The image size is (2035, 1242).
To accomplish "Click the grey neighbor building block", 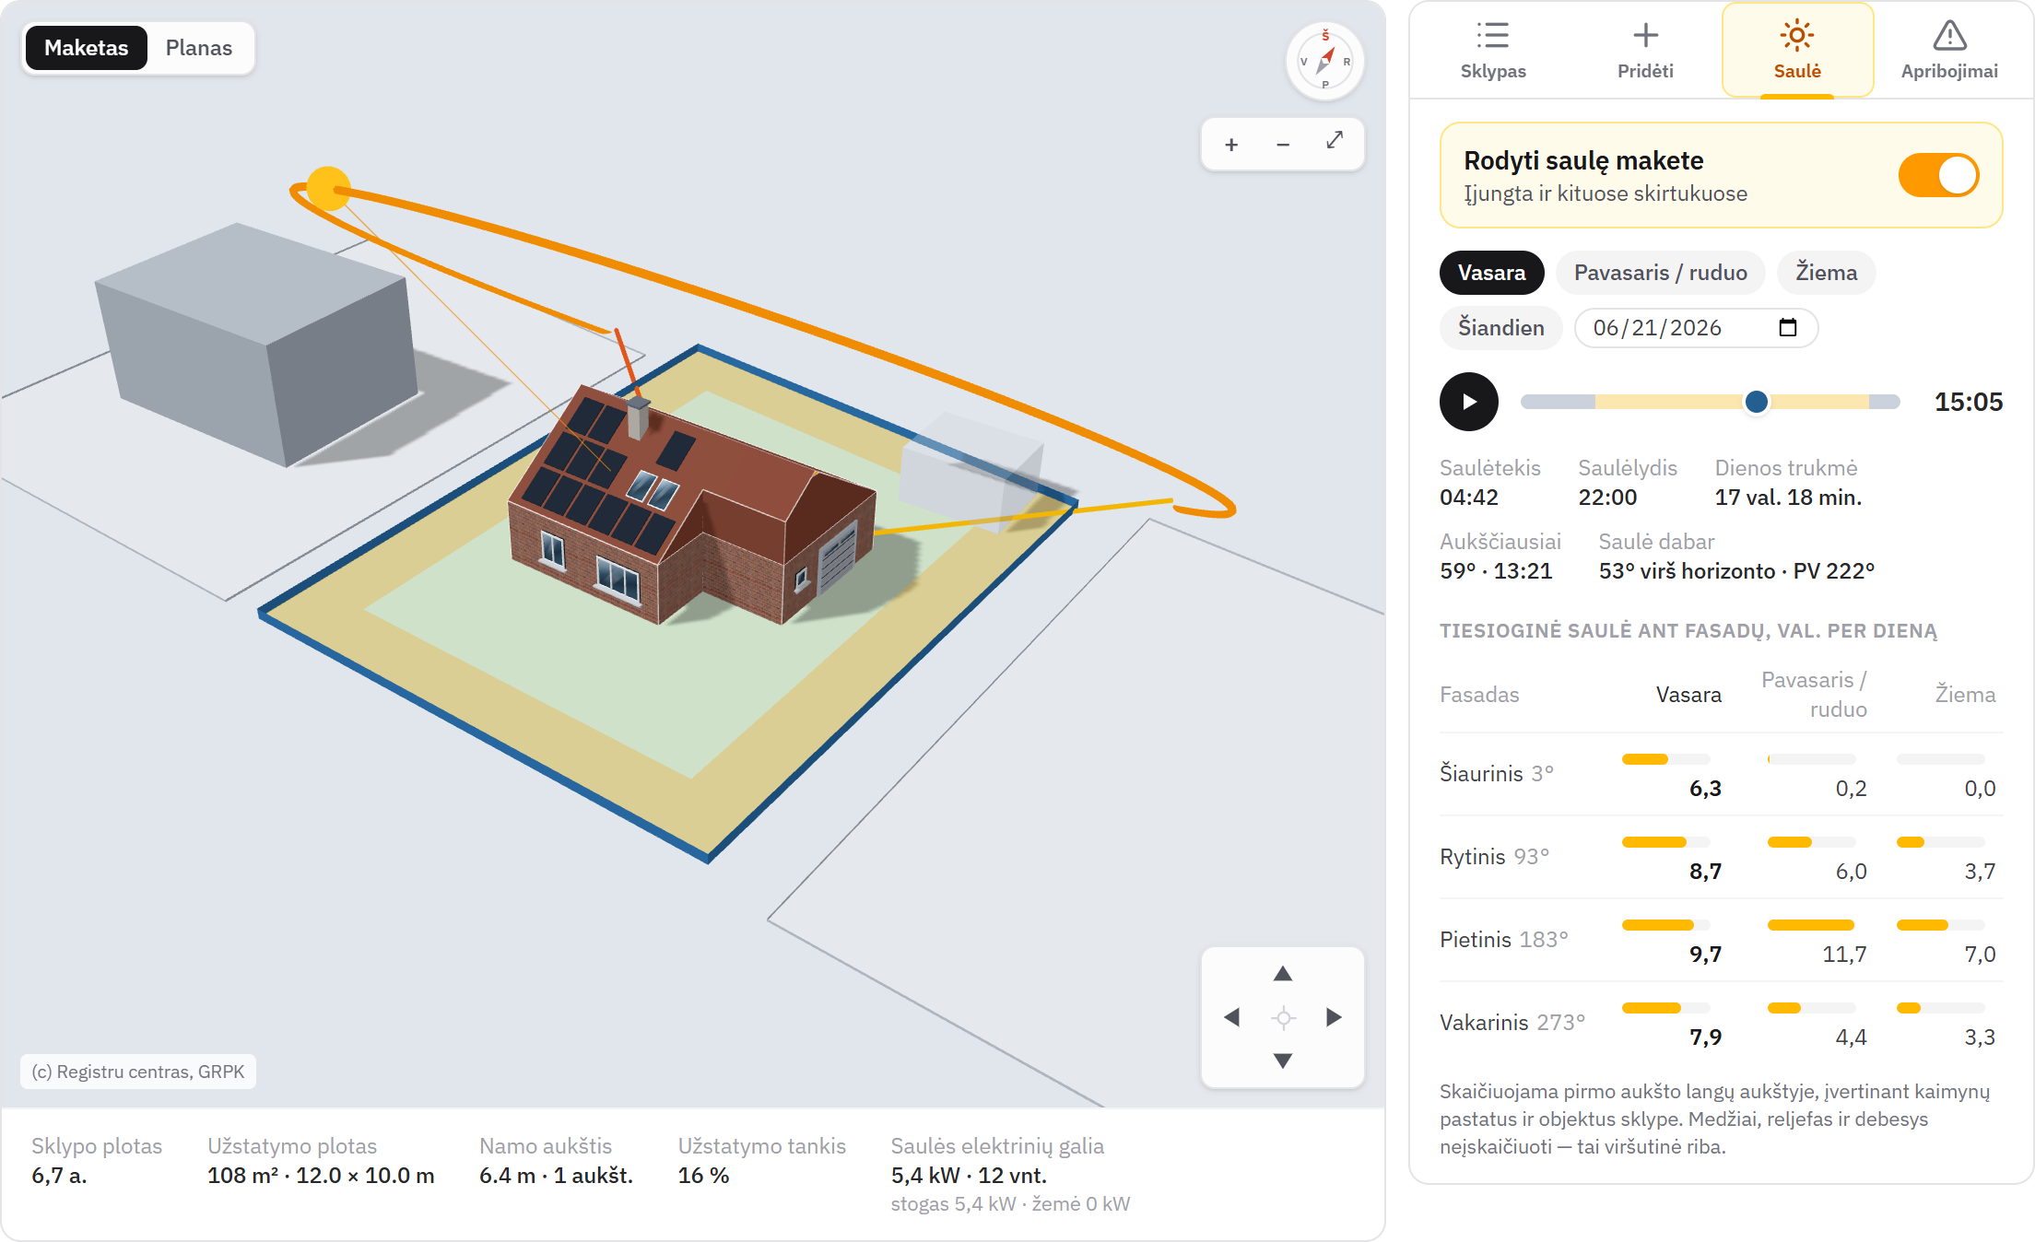I will [258, 346].
